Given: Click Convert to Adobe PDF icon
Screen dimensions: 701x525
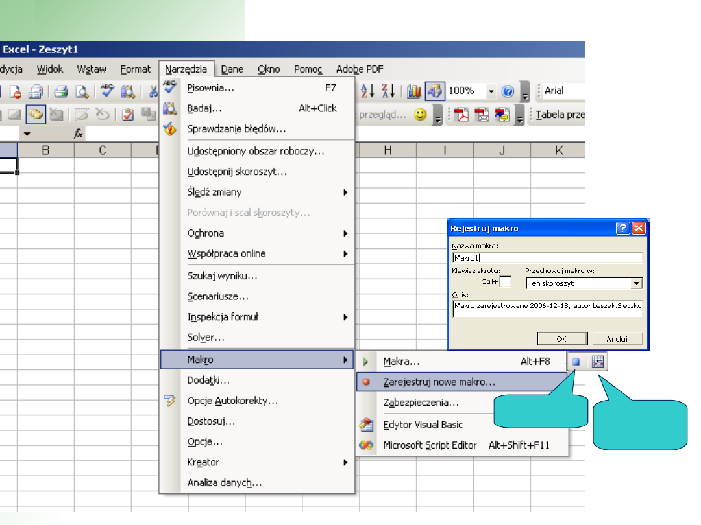Looking at the screenshot, I should (461, 115).
